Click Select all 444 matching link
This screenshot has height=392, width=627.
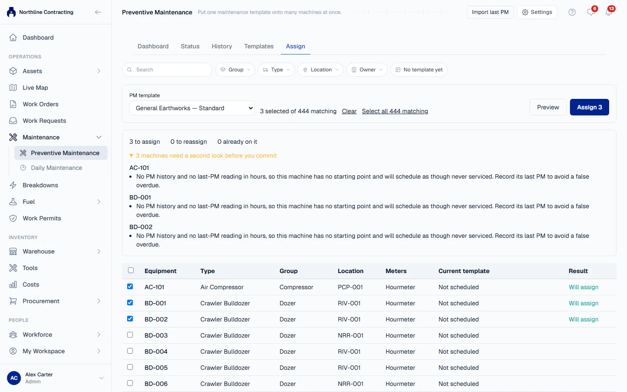[x=395, y=111]
